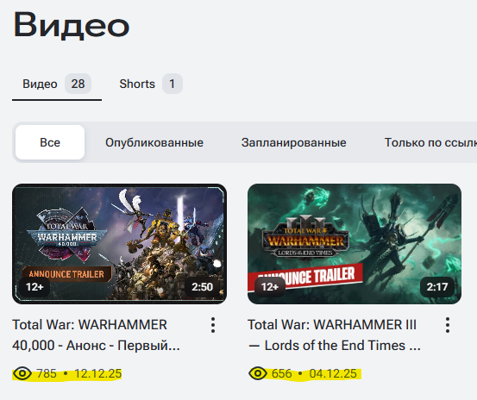Open the WARHAMMER III Lords of the End Times title
The width and height of the screenshot is (477, 400).
click(x=334, y=335)
